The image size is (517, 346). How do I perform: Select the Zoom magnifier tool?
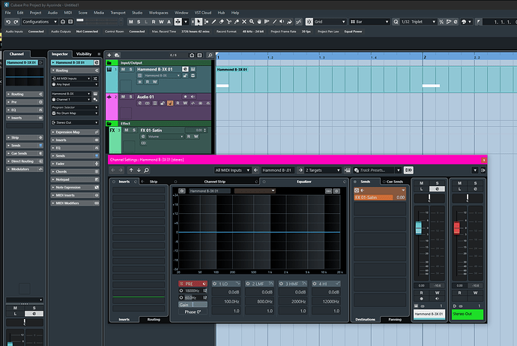(x=252, y=22)
